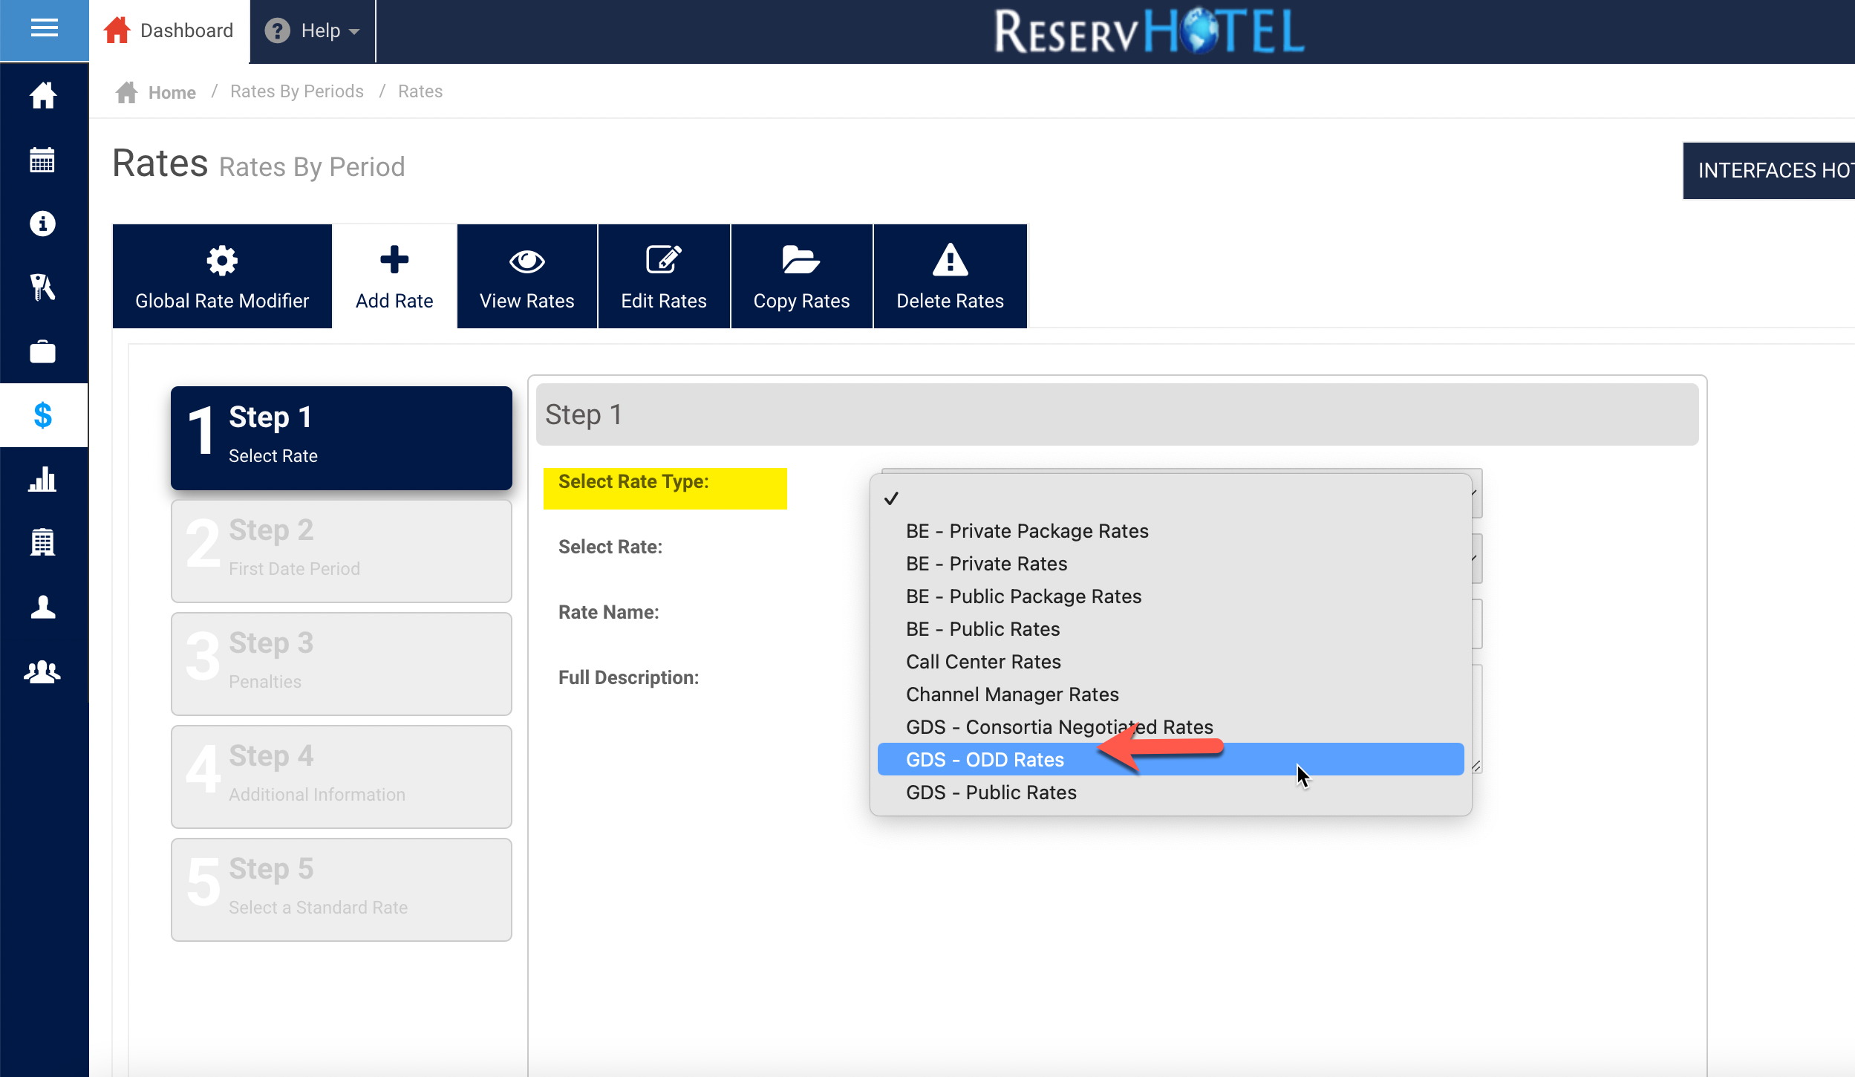
Task: Expand the Help dropdown menu
Action: [x=313, y=31]
